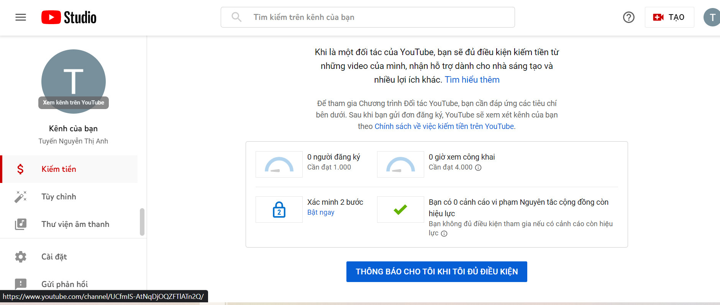
Task: Click the text 0 người đăng ký
Action: click(x=334, y=157)
